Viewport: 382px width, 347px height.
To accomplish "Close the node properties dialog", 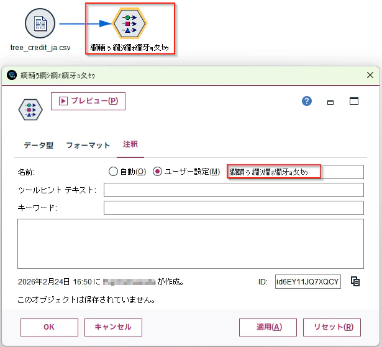I will click(x=370, y=75).
